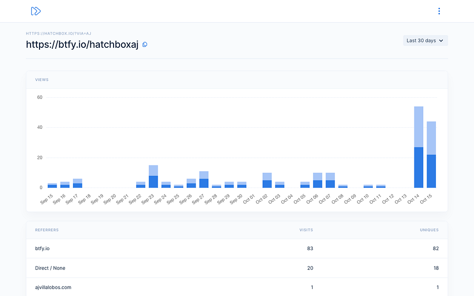Copy the short link with the copy icon
This screenshot has width=474, height=296.
pos(145,45)
